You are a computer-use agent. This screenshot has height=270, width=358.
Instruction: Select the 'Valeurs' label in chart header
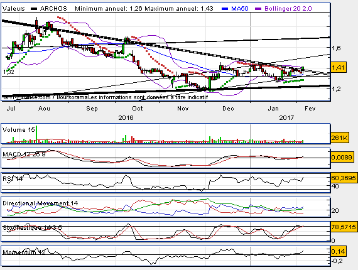coord(13,9)
